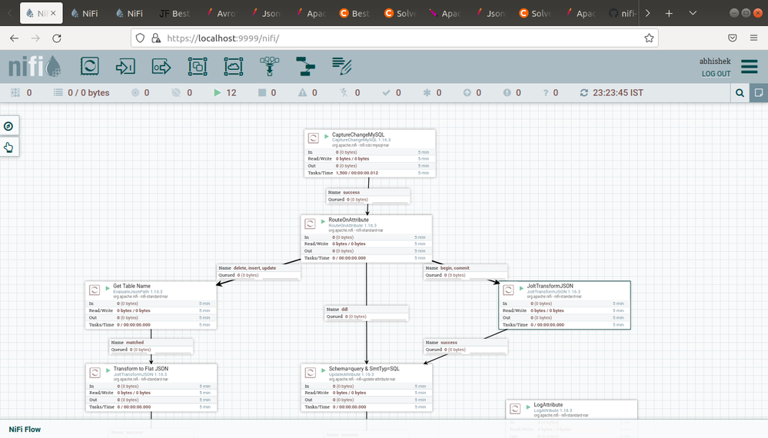Image resolution: width=768 pixels, height=438 pixels.
Task: Open the search magnifier in status bar
Action: pos(740,93)
